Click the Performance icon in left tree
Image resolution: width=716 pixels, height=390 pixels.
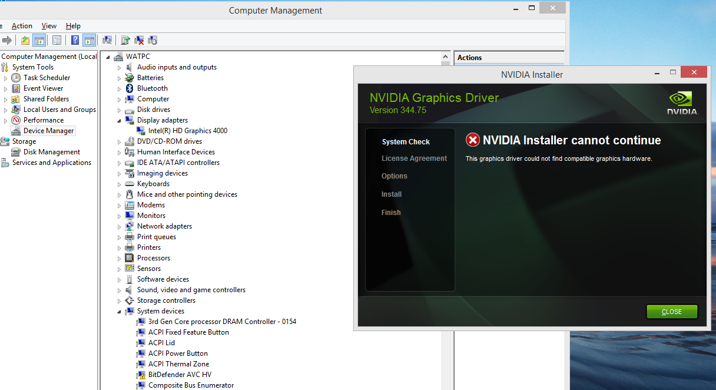click(x=16, y=120)
